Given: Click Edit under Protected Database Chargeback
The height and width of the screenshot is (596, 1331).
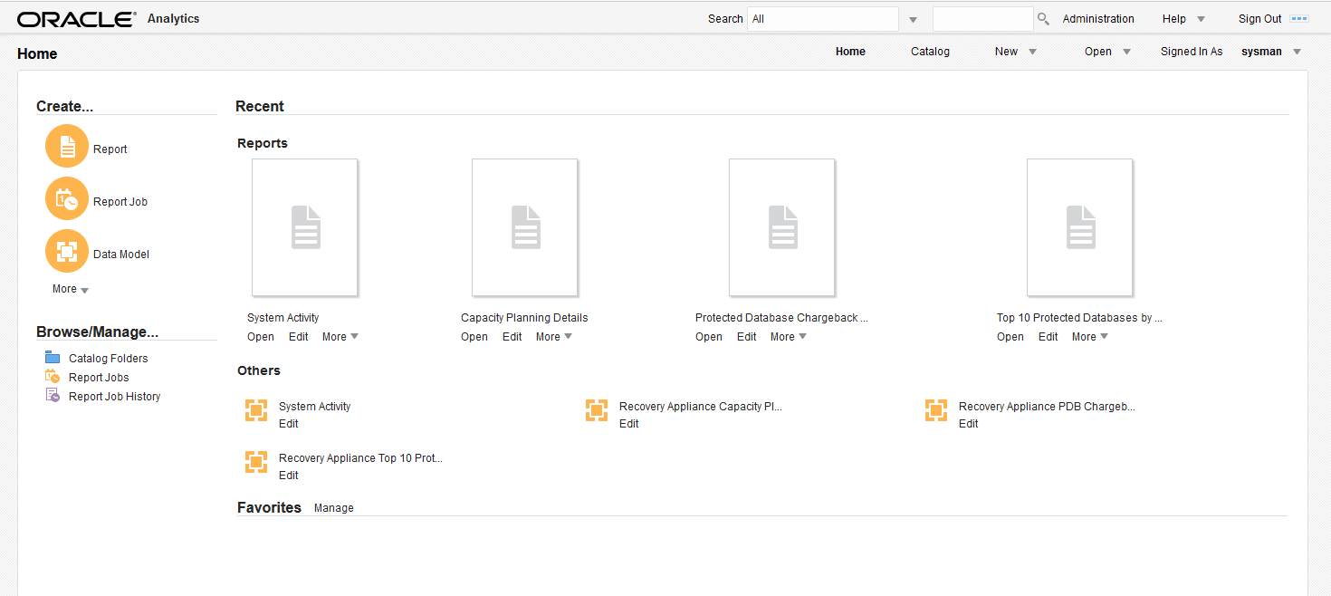Looking at the screenshot, I should pyautogui.click(x=747, y=337).
